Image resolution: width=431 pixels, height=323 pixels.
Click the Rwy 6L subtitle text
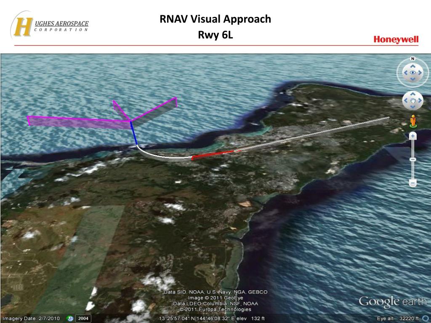point(215,35)
